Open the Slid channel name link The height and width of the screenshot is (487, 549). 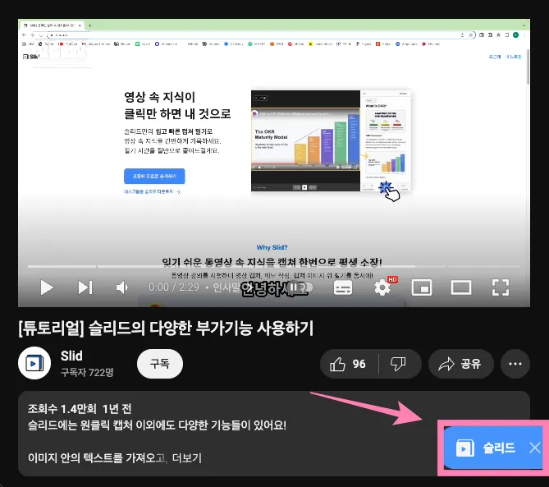coord(71,356)
